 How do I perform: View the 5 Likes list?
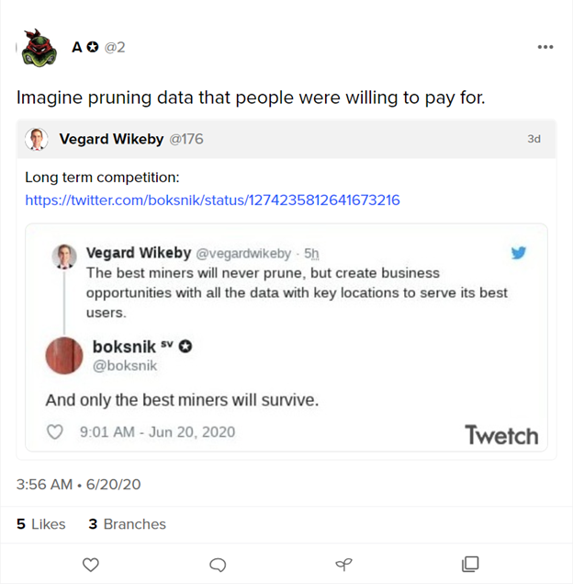click(x=41, y=524)
